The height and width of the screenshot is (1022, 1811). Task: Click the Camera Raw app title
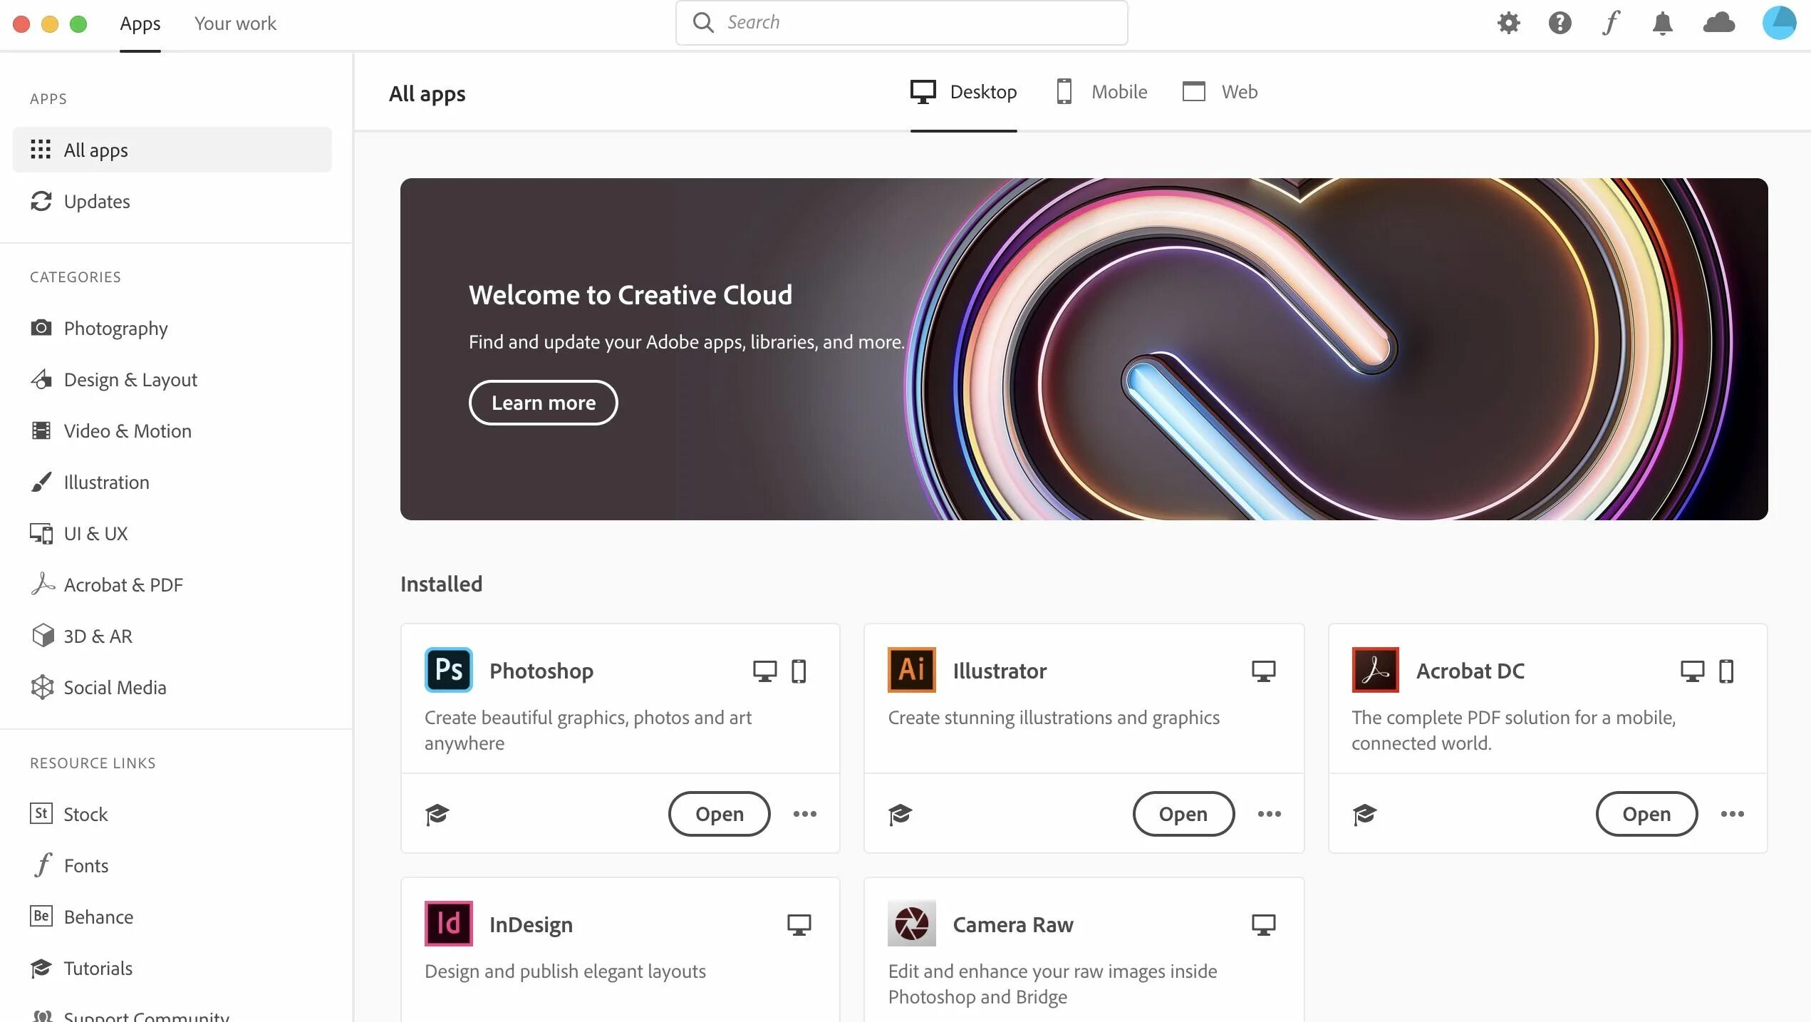1013,924
